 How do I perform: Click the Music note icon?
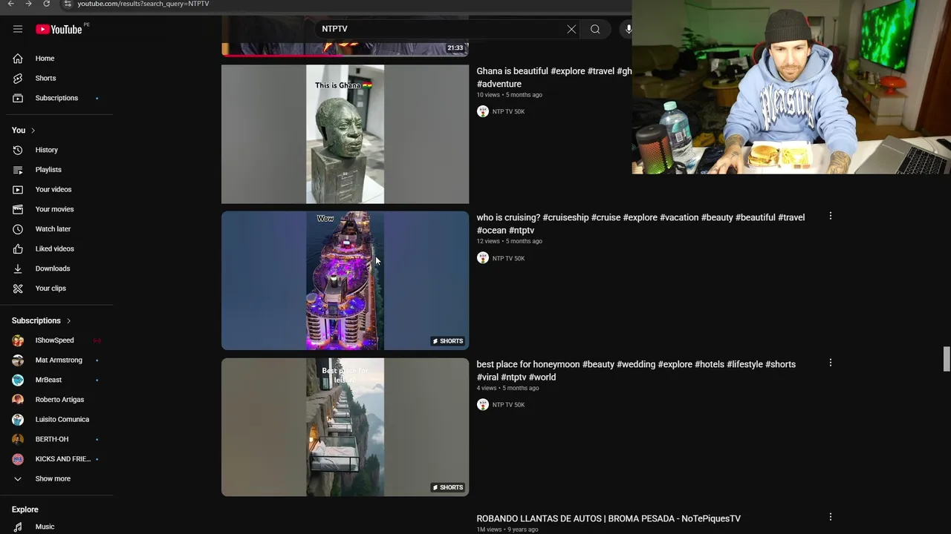tap(18, 527)
